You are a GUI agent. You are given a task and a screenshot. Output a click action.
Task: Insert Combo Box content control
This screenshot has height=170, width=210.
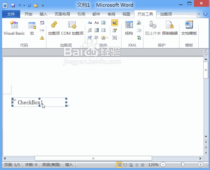(x=97, y=30)
